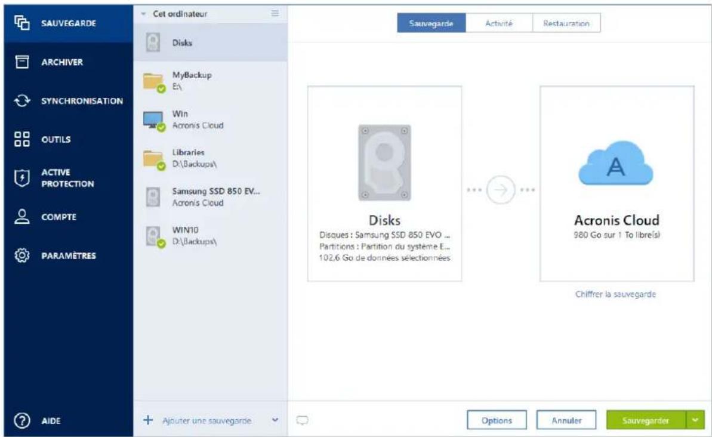Click the Chiffrer la sauvegarde link
712x437 pixels.
[616, 294]
